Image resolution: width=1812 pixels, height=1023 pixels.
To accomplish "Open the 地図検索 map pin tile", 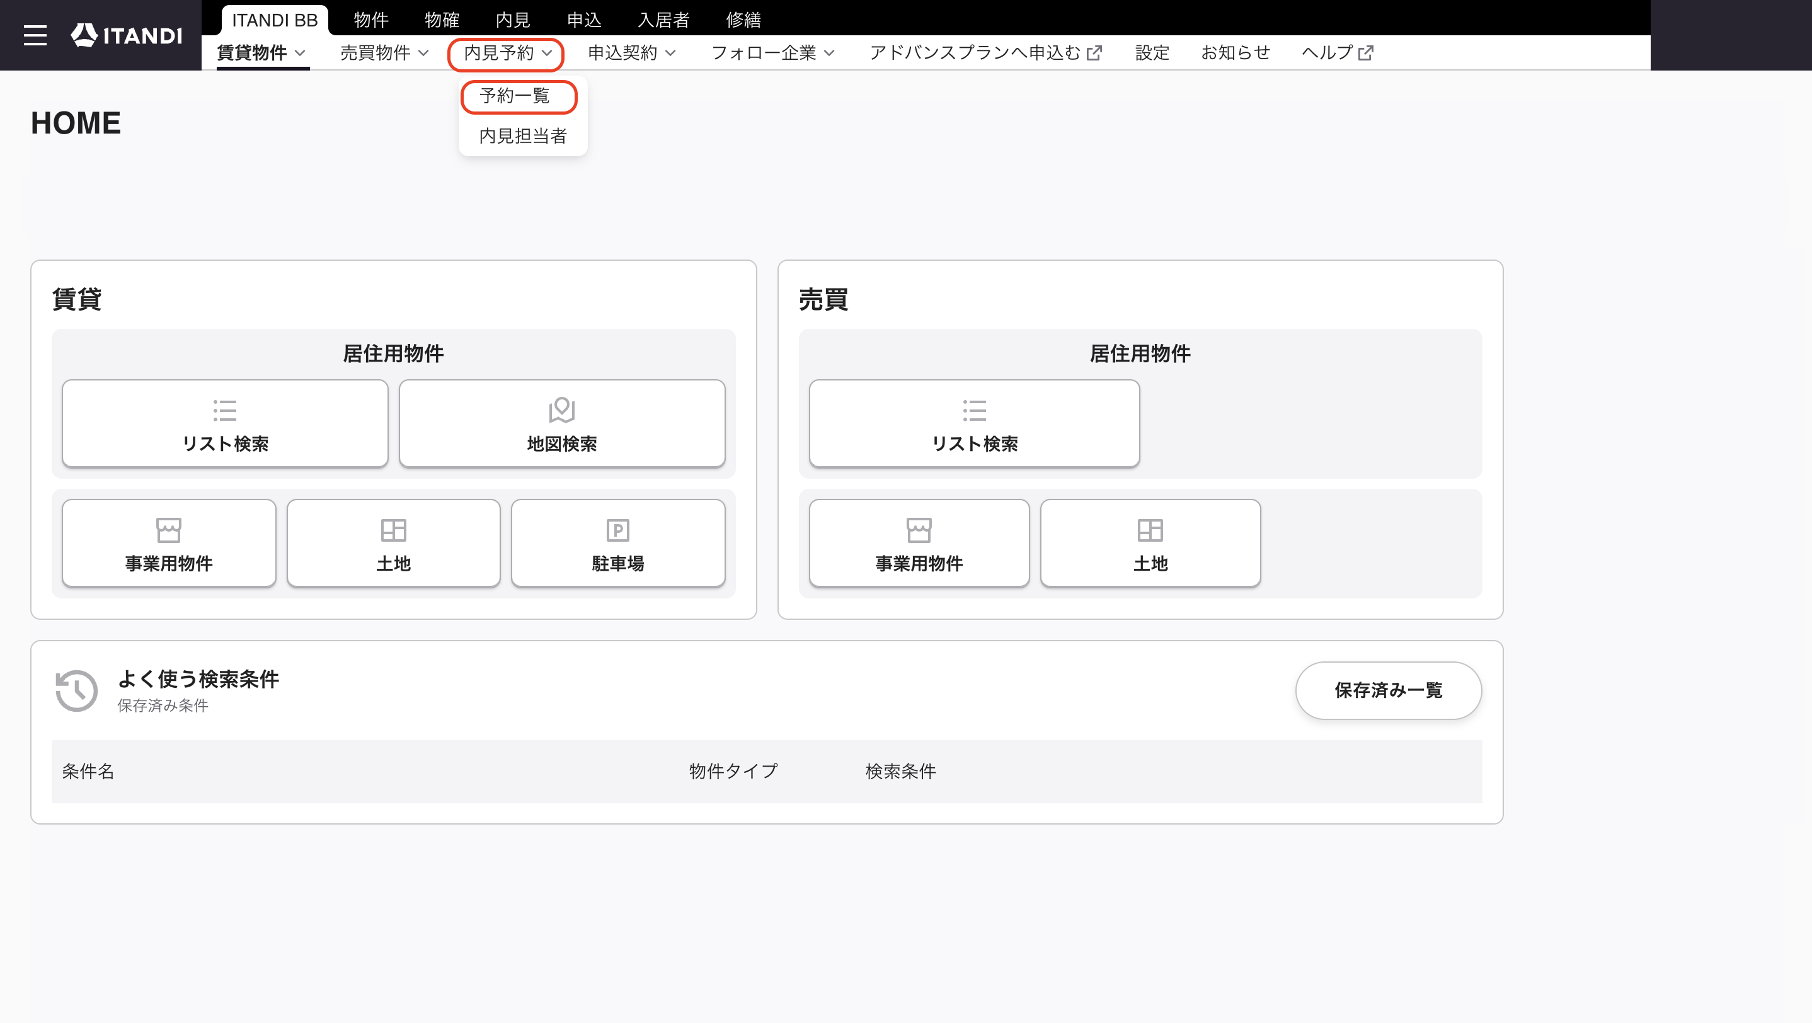I will pos(562,423).
